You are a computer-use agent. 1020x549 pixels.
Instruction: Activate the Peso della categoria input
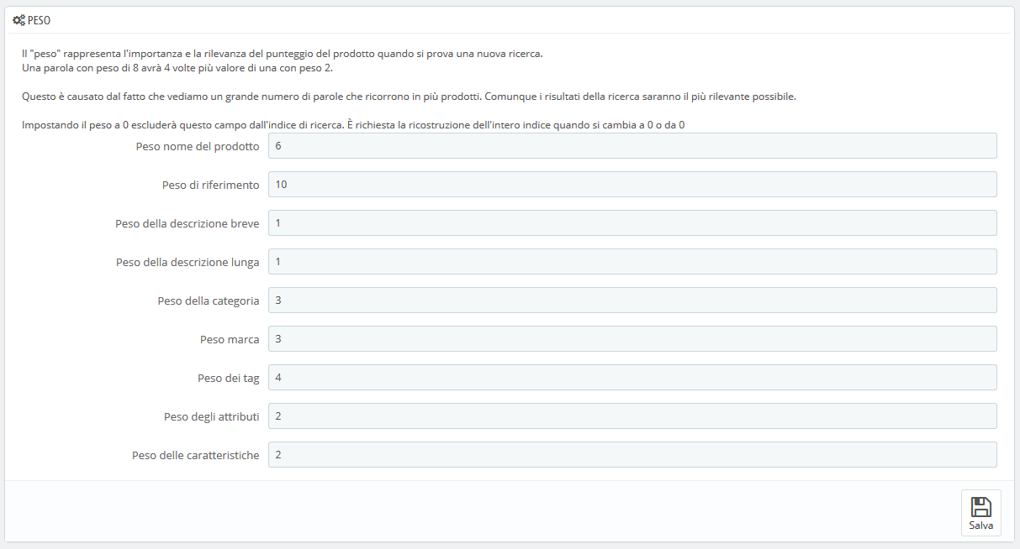click(x=632, y=300)
